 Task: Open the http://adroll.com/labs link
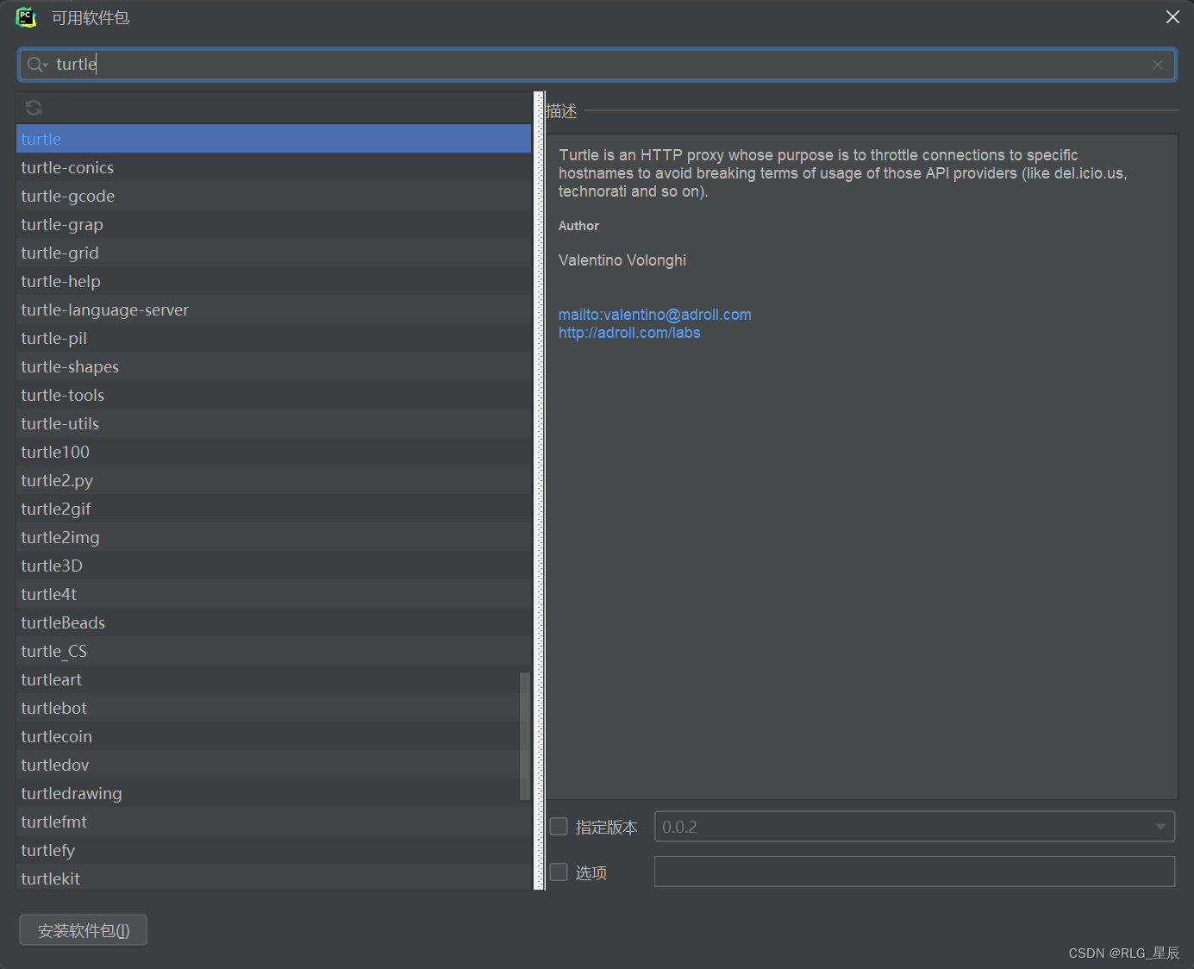click(x=629, y=333)
